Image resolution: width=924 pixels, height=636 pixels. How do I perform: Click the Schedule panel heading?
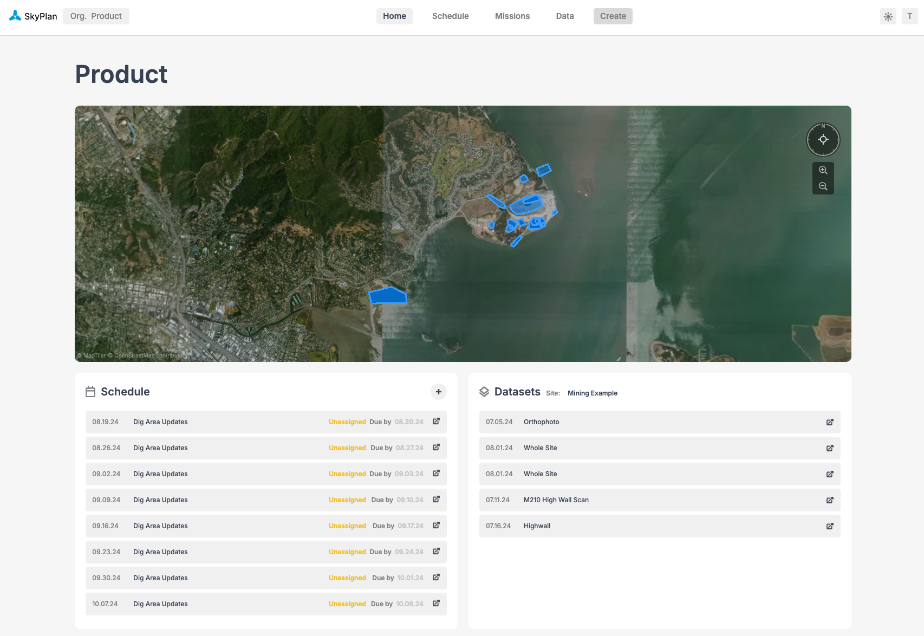coord(125,392)
